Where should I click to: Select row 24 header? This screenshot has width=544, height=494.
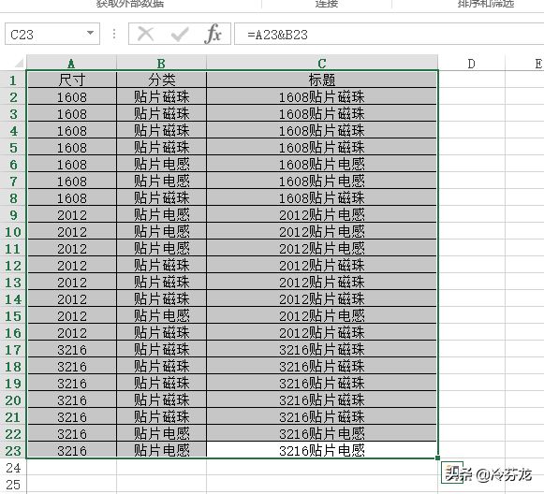click(13, 468)
